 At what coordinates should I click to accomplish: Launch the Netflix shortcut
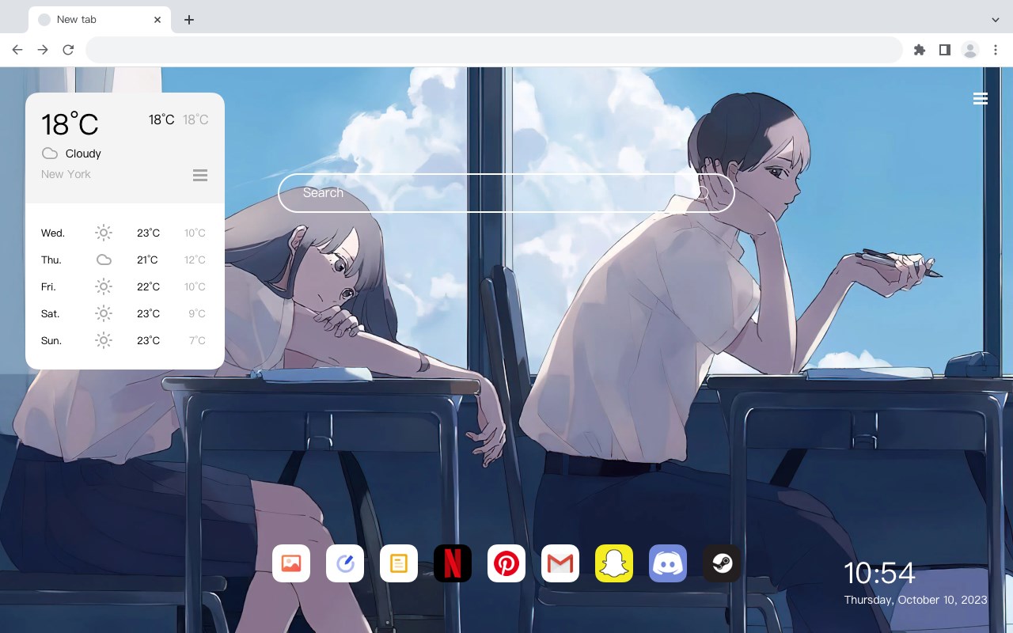click(x=453, y=563)
